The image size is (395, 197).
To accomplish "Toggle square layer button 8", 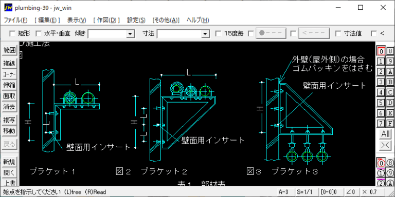I will [390, 51].
